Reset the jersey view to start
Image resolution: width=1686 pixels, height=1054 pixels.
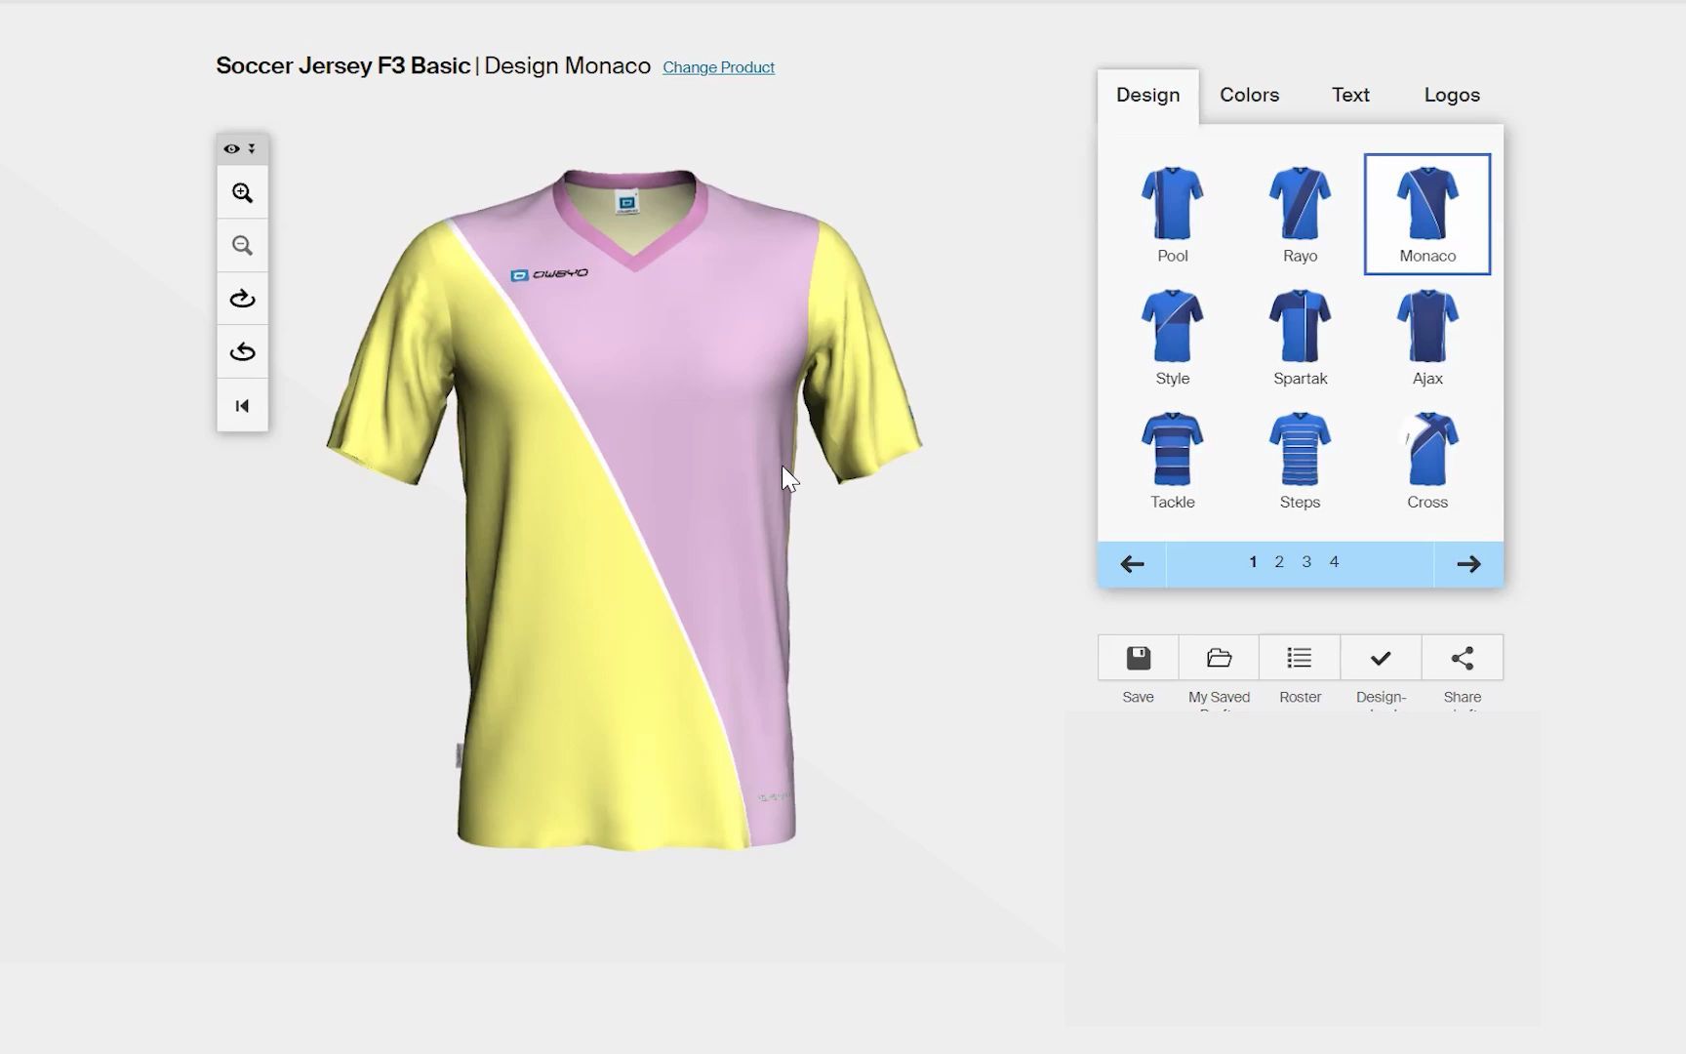pos(242,406)
